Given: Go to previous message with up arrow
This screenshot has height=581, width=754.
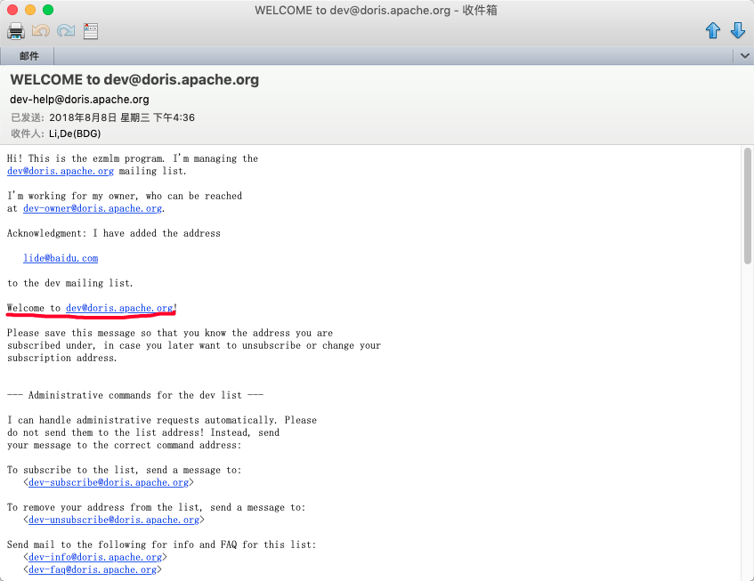Looking at the screenshot, I should tap(712, 31).
